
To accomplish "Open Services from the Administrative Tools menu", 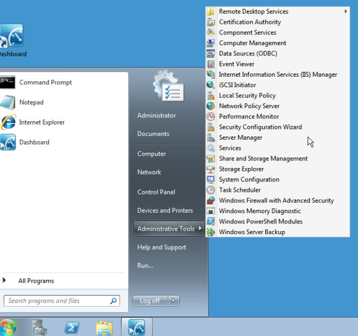I will [230, 148].
